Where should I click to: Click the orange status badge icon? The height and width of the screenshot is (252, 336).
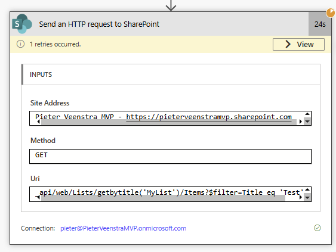pyautogui.click(x=331, y=13)
